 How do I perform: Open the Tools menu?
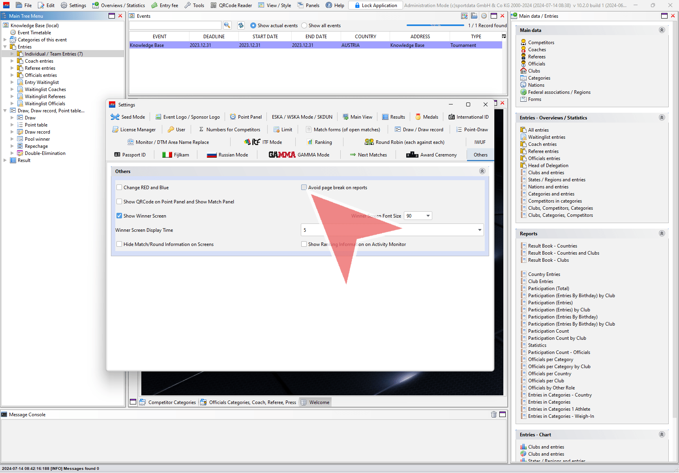(194, 6)
